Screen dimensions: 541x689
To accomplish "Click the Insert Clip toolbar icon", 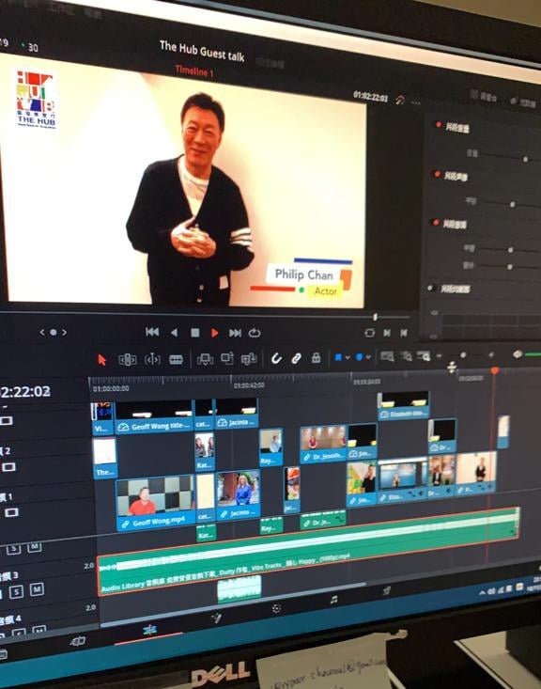I will pos(205,359).
